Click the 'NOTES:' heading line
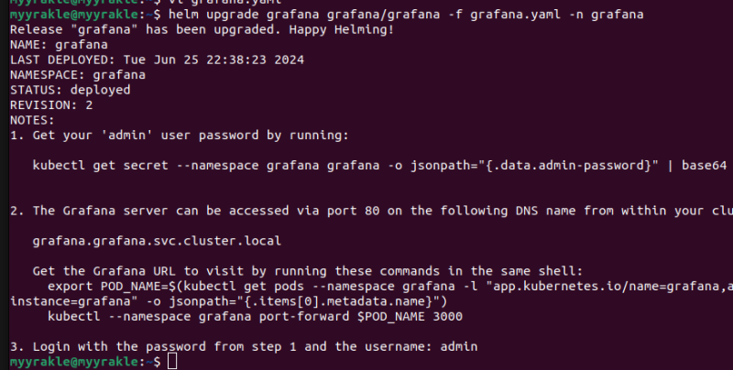Screen dimensions: 733x370 coord(32,120)
